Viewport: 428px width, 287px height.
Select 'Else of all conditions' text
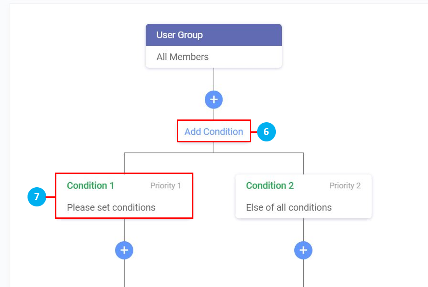tap(289, 207)
